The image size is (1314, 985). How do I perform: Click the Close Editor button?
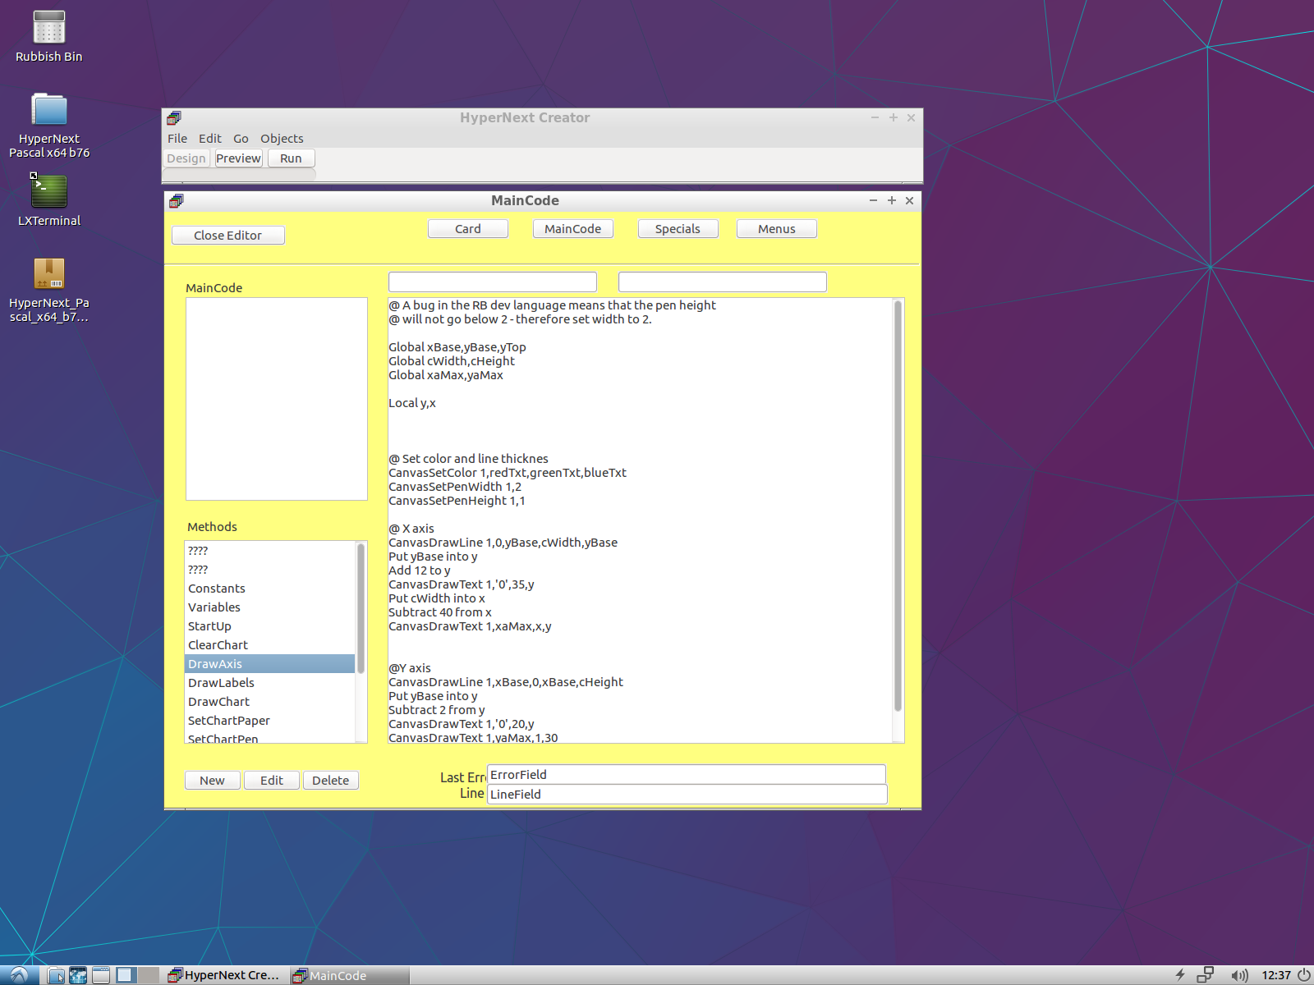tap(227, 236)
